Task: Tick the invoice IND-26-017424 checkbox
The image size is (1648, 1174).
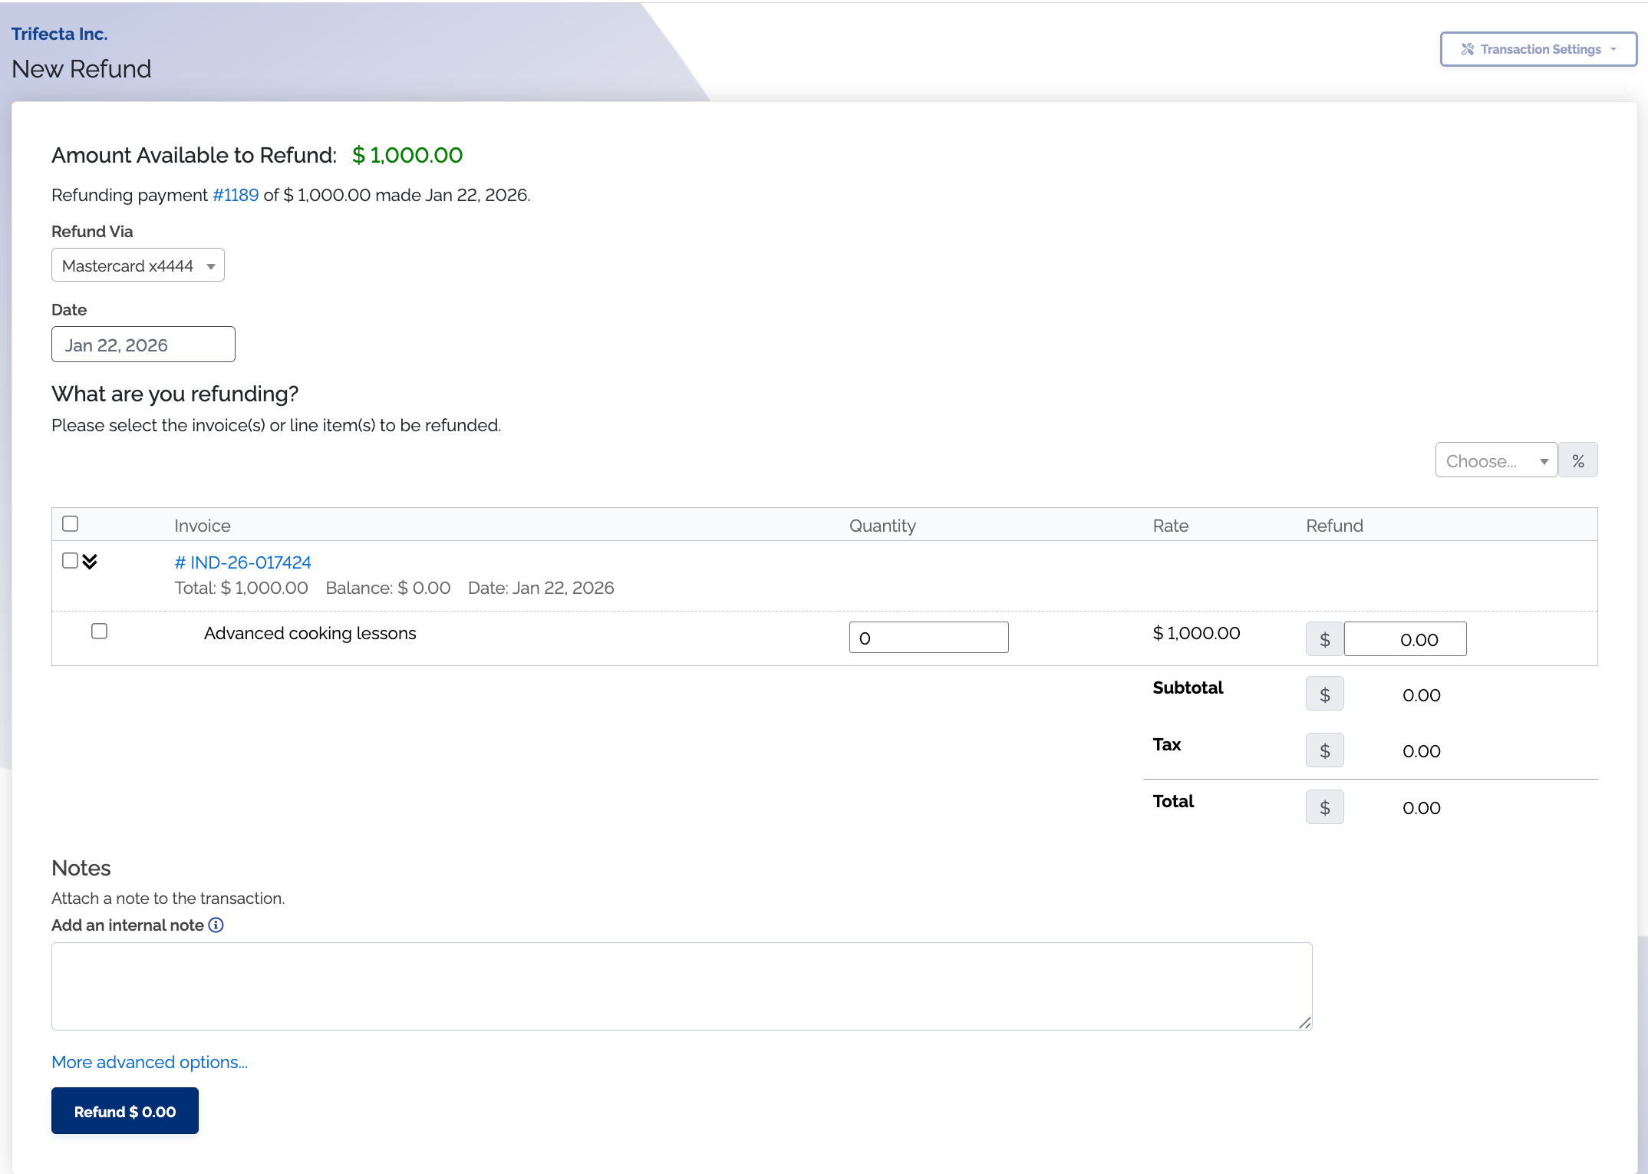Action: point(70,561)
